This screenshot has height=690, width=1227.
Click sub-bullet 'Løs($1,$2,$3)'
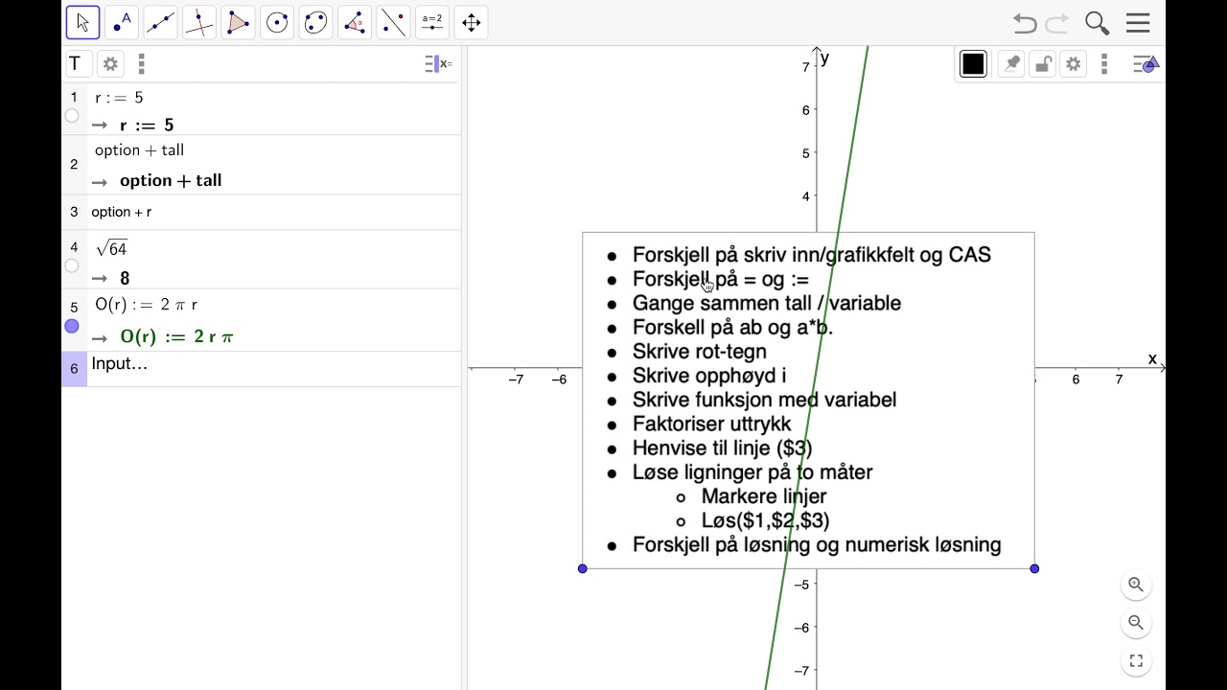tap(766, 520)
